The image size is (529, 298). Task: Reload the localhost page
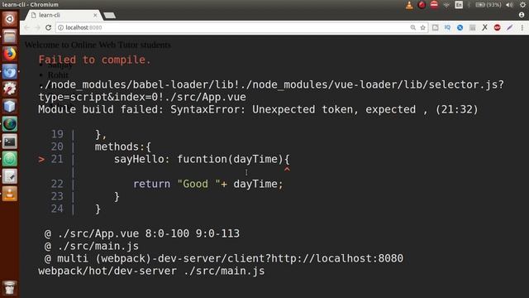(x=48, y=27)
